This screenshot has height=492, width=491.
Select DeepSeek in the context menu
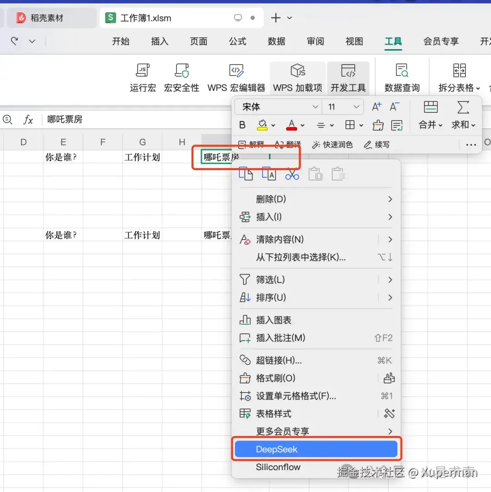316,449
